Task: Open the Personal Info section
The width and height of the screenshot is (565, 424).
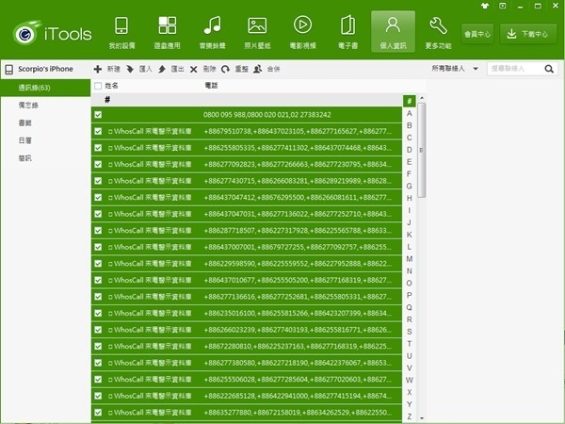Action: tap(393, 32)
